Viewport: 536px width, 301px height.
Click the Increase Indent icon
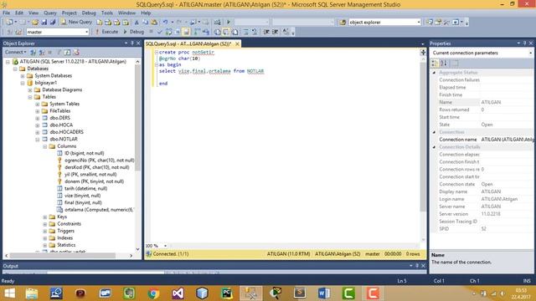click(275, 32)
